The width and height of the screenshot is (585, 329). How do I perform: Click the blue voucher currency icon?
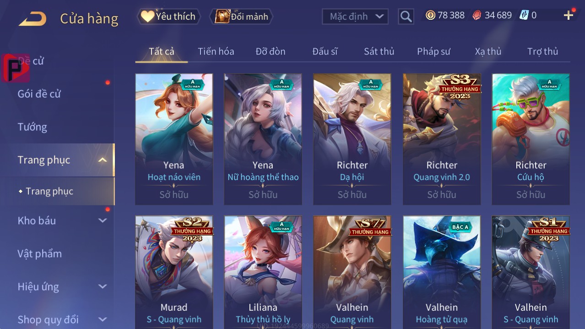(524, 15)
